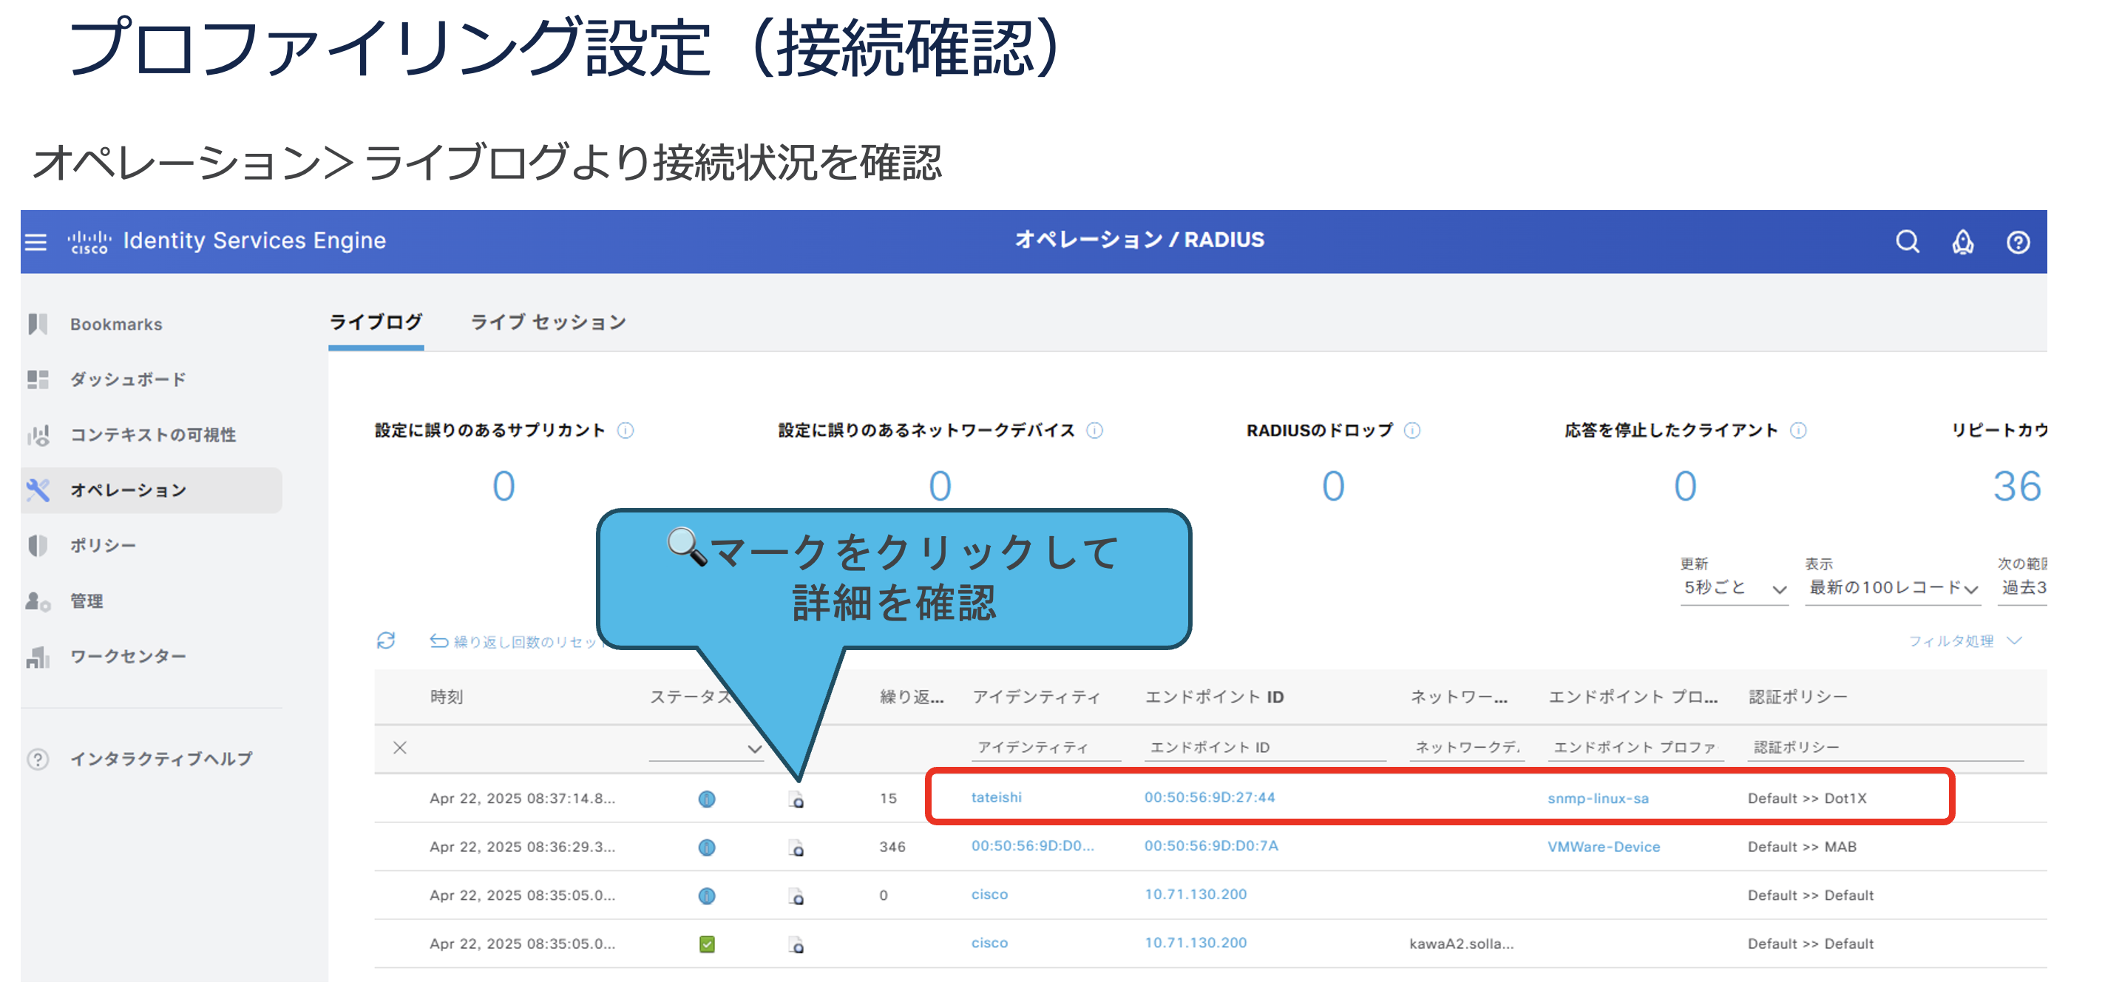Open the hamburger navigation menu
Image resolution: width=2122 pixels, height=988 pixels.
point(35,241)
